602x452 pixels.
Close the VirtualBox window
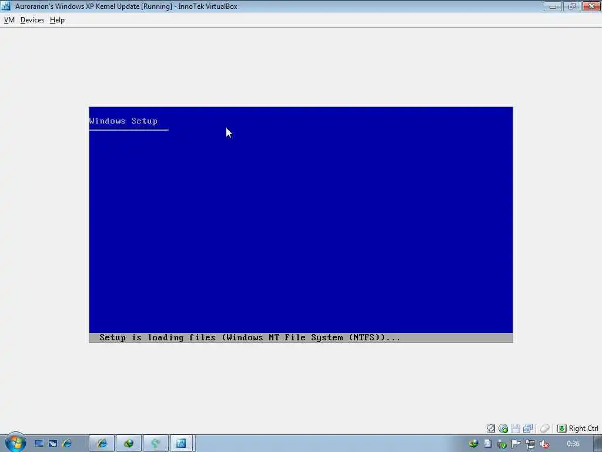pos(591,6)
